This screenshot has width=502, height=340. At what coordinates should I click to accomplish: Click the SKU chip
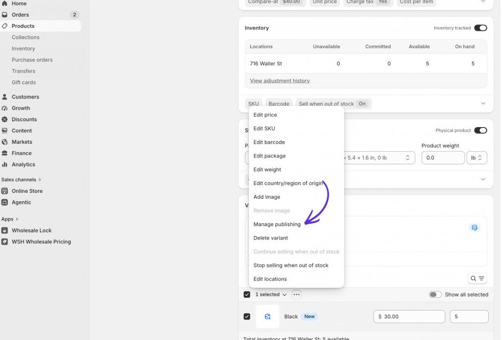[x=253, y=104]
